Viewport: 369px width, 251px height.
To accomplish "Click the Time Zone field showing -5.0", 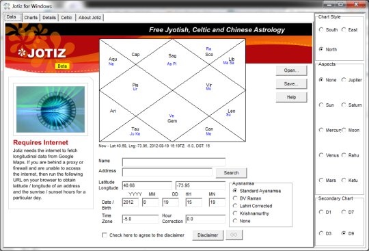I will 140,219.
